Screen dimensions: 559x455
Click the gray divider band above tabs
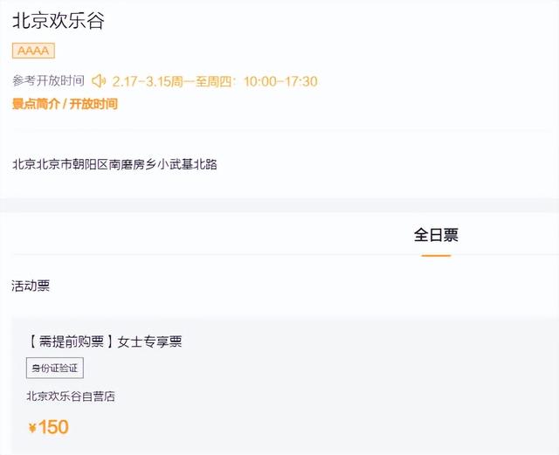(279, 205)
